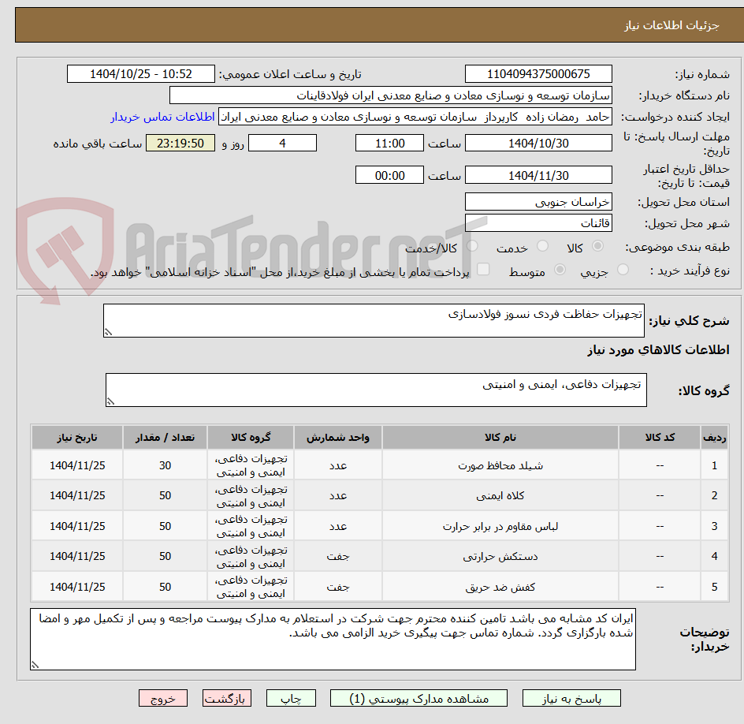
Task: Click resize grip of شرح کلی نیاز box
Action: click(109, 332)
